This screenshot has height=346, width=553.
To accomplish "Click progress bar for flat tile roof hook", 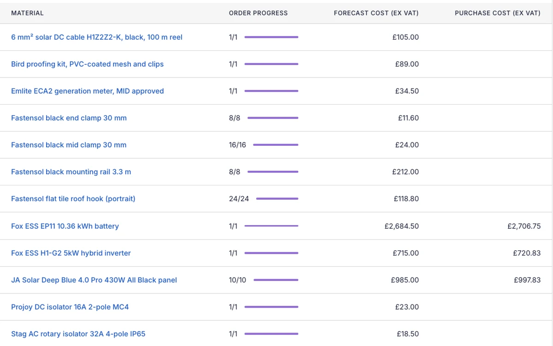I will click(277, 199).
